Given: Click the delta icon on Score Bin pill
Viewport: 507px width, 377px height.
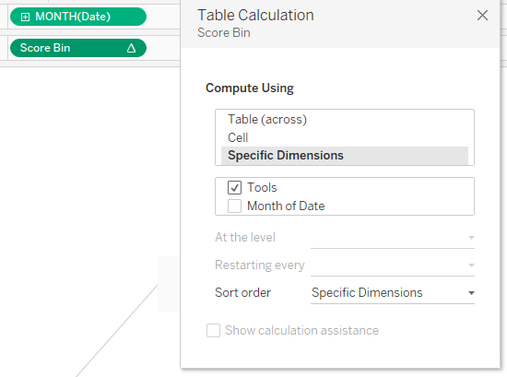Looking at the screenshot, I should (x=131, y=48).
